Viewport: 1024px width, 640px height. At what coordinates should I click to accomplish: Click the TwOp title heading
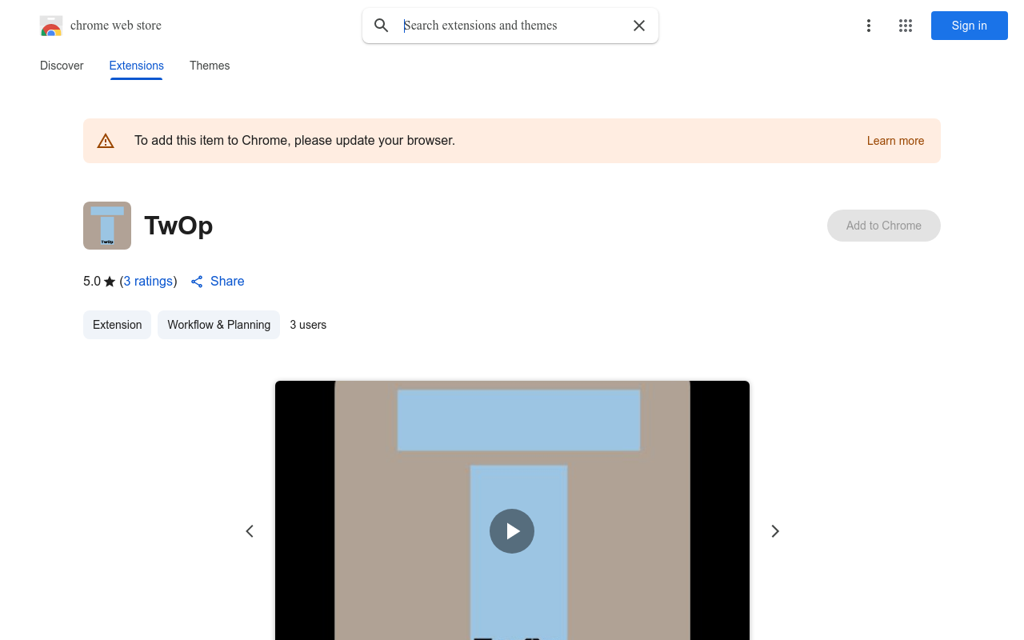[x=178, y=226]
